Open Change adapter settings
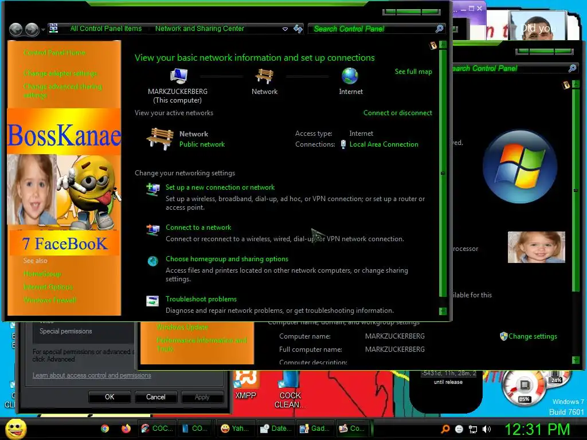The height and width of the screenshot is (440, 587). coord(60,73)
